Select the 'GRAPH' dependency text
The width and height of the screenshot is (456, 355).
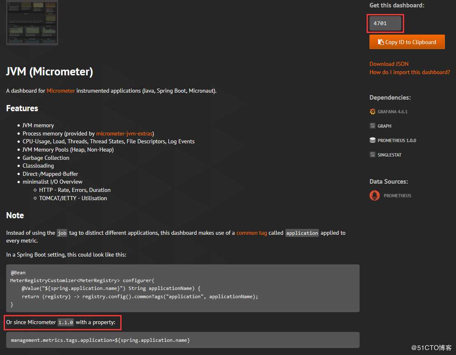point(384,126)
